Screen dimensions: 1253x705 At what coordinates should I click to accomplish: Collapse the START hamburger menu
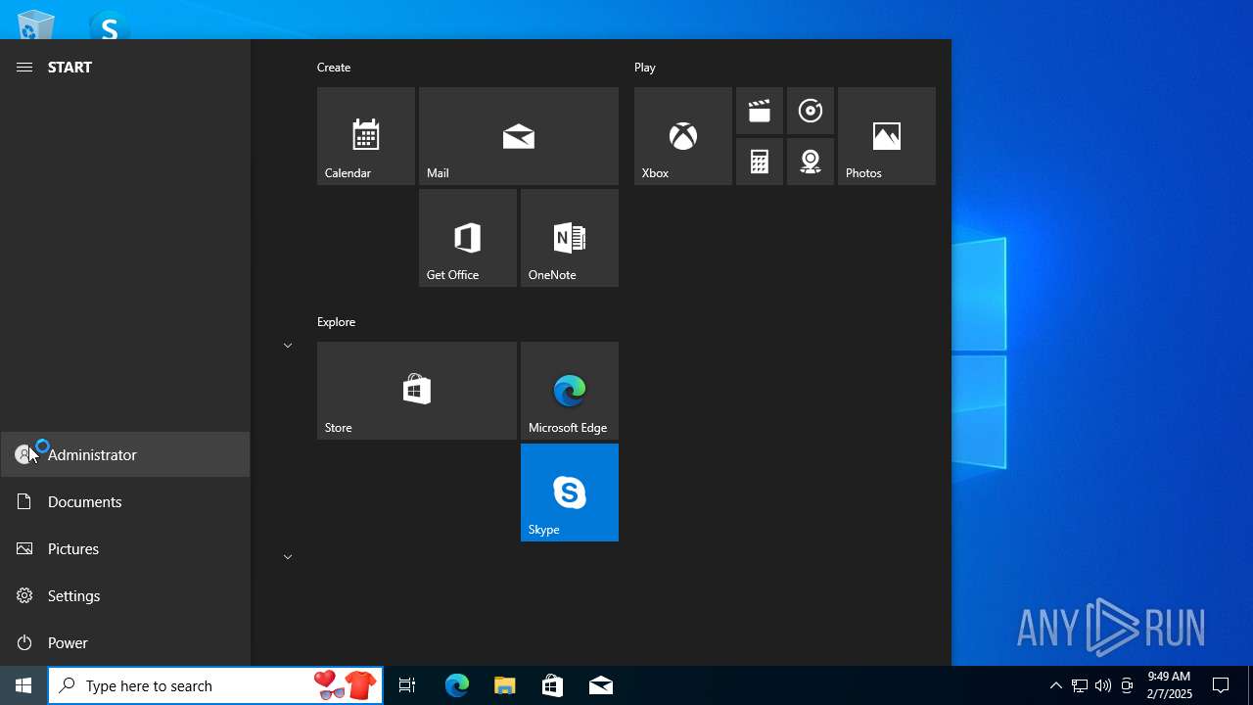coord(24,67)
